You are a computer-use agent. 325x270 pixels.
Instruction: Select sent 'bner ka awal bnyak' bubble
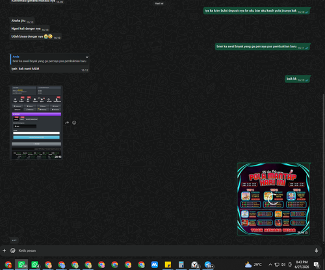[263, 47]
